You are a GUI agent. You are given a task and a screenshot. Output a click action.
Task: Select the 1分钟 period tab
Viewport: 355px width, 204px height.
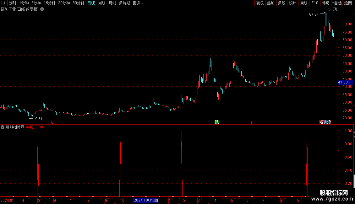tap(24, 3)
